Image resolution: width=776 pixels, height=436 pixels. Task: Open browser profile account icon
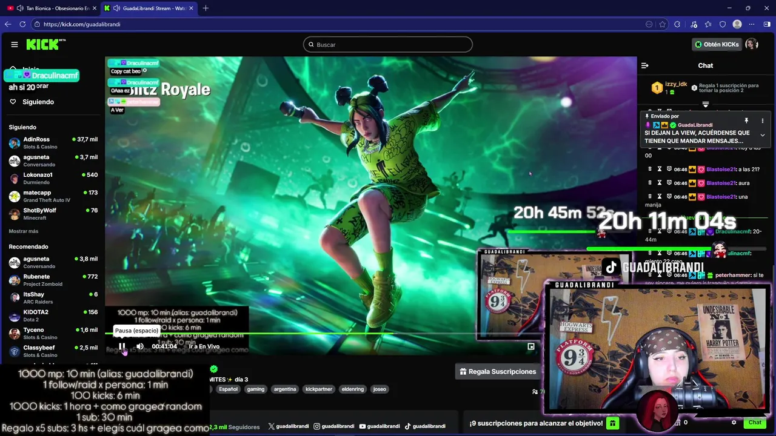[737, 24]
